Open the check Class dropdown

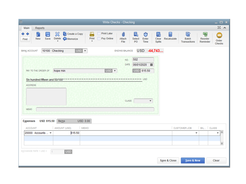click(x=150, y=101)
